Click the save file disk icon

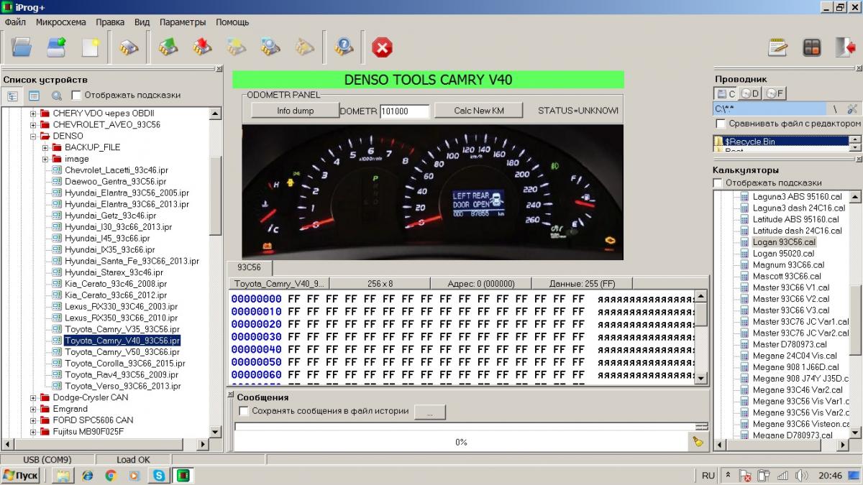click(56, 47)
